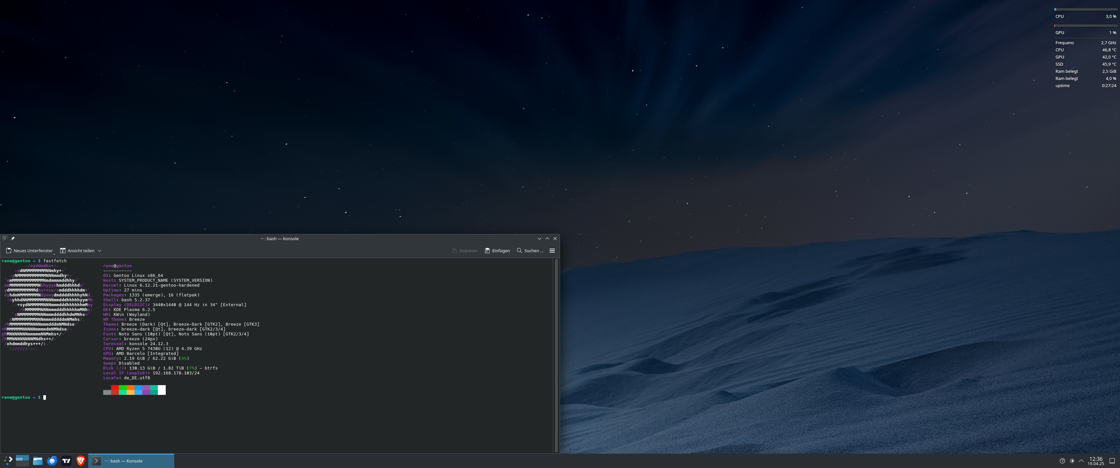Expand hidden system tray icons

click(x=1081, y=461)
